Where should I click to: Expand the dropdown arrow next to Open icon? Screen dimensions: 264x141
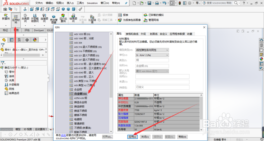click(x=145, y=3)
